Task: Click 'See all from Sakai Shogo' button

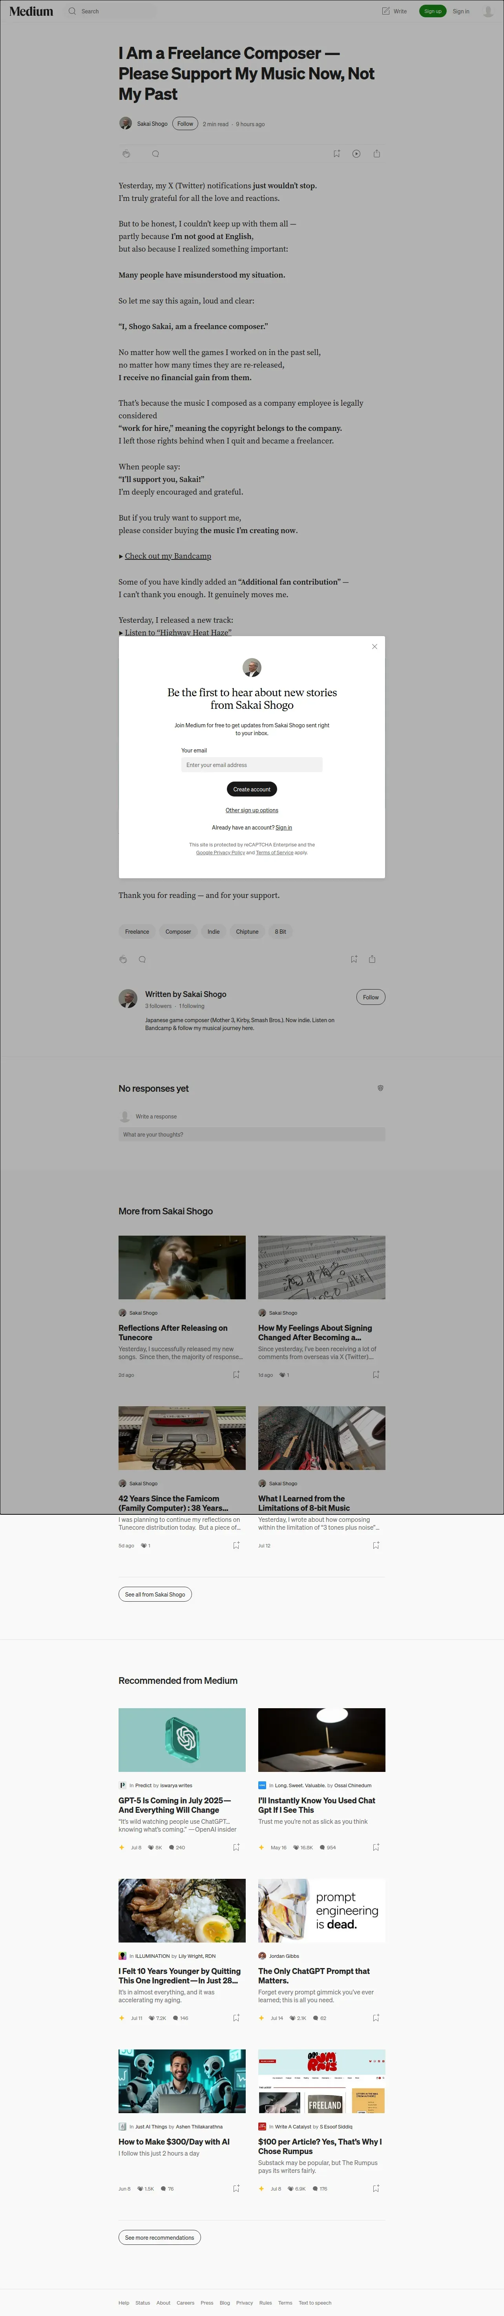Action: pos(155,1594)
